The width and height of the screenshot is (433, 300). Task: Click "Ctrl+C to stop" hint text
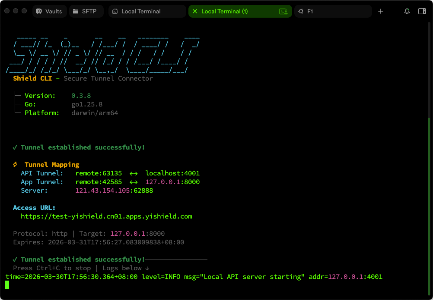click(x=64, y=269)
